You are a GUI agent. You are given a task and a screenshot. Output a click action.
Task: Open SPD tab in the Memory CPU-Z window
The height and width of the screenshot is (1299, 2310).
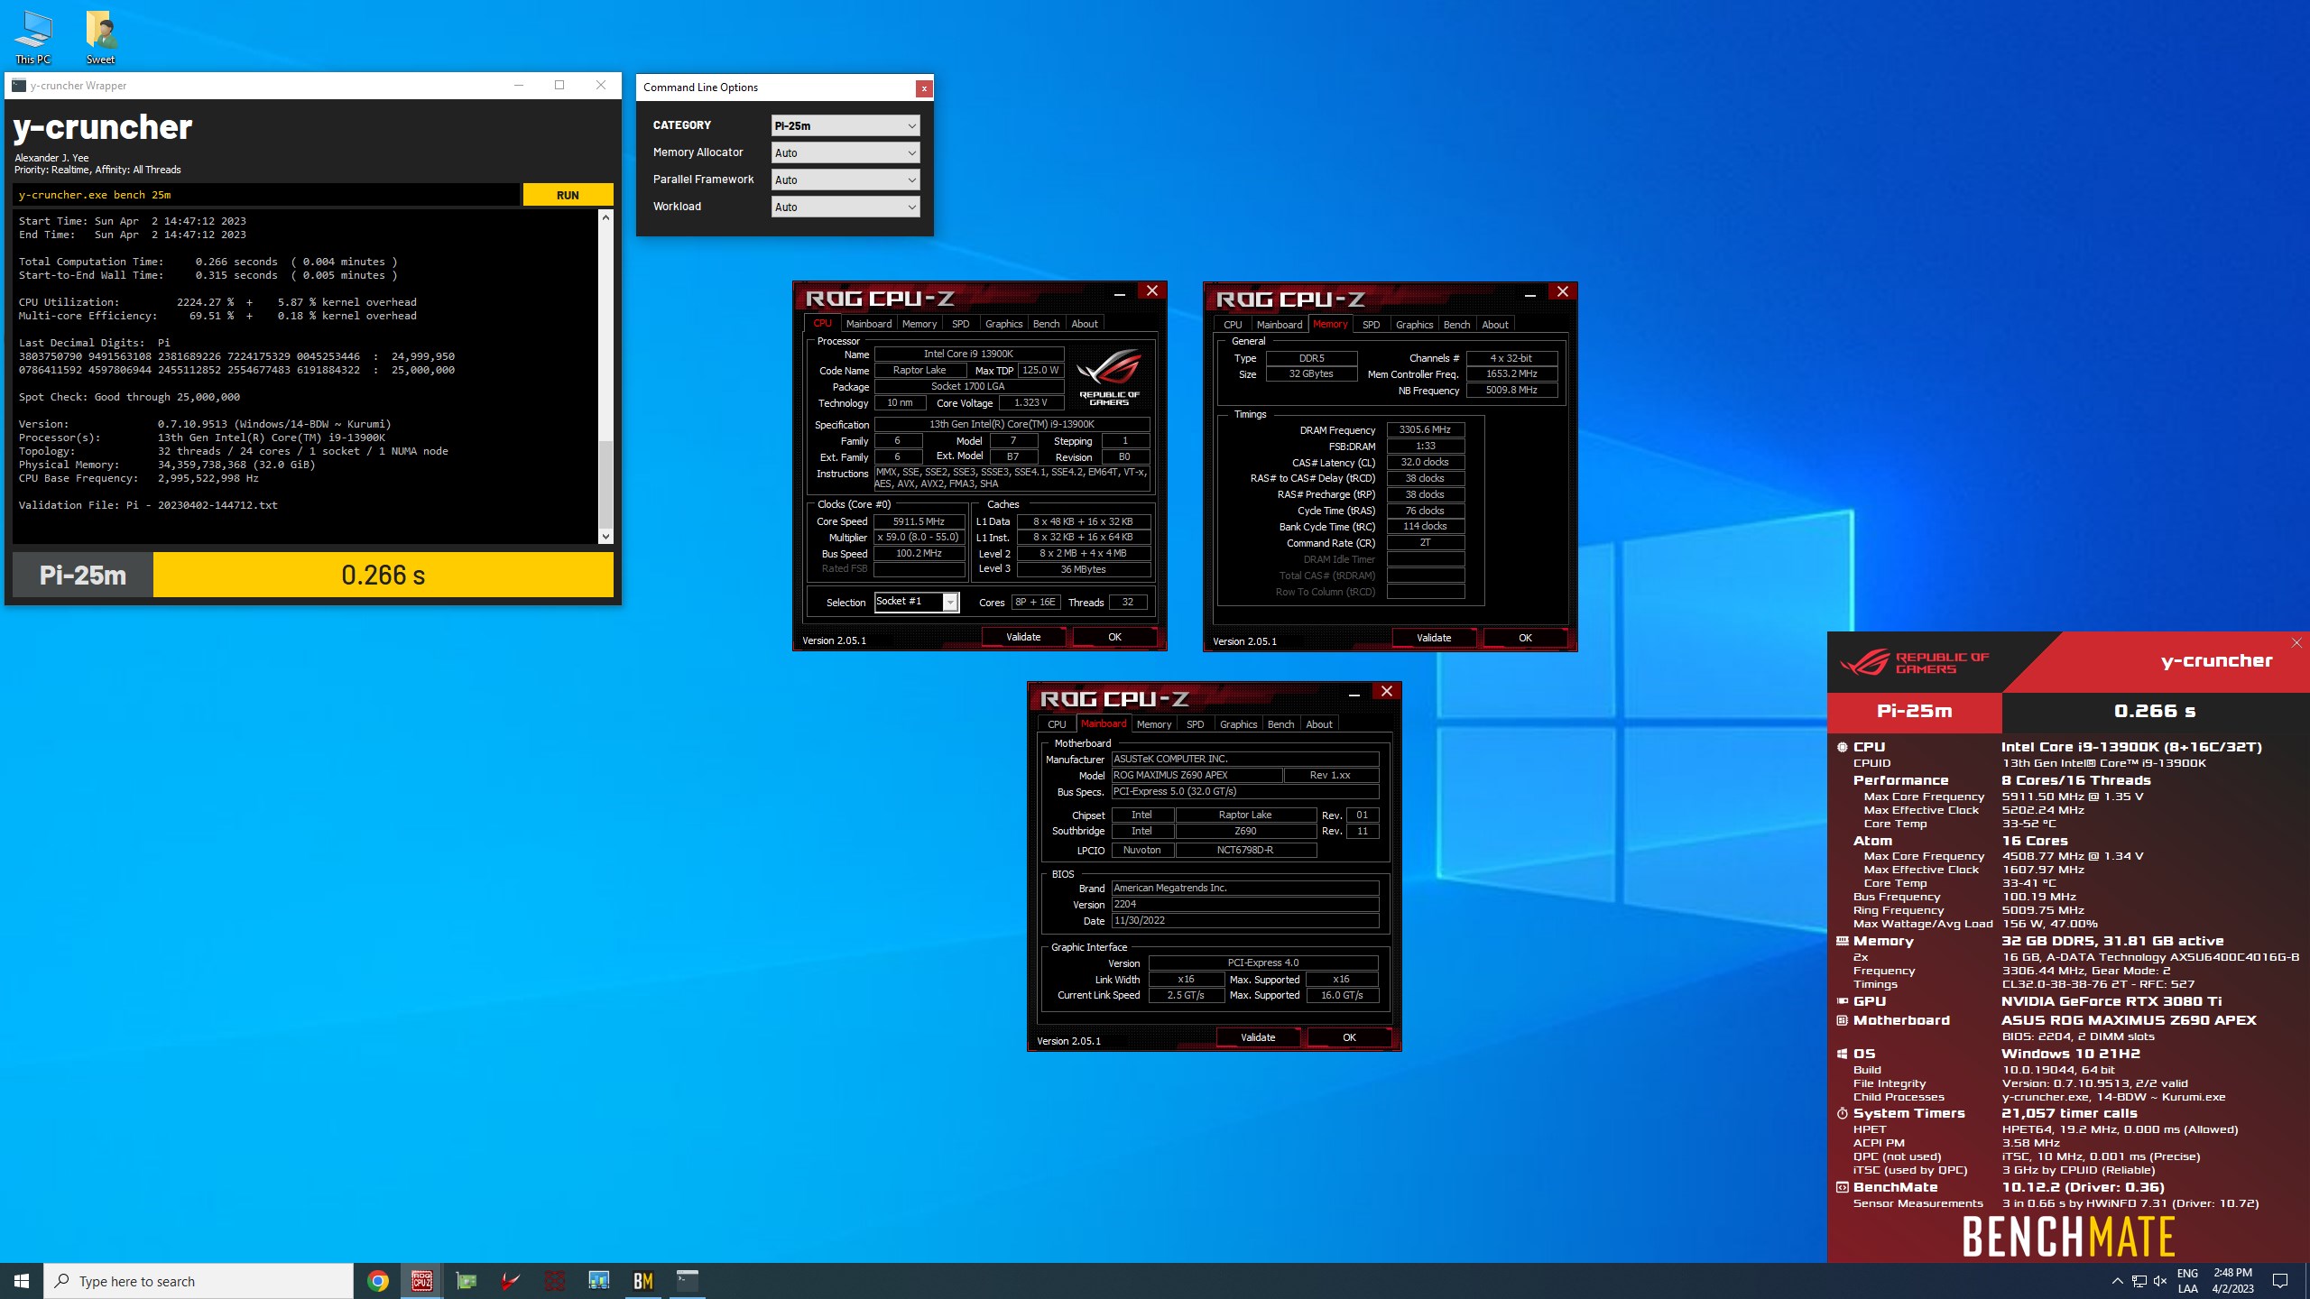tap(1371, 325)
